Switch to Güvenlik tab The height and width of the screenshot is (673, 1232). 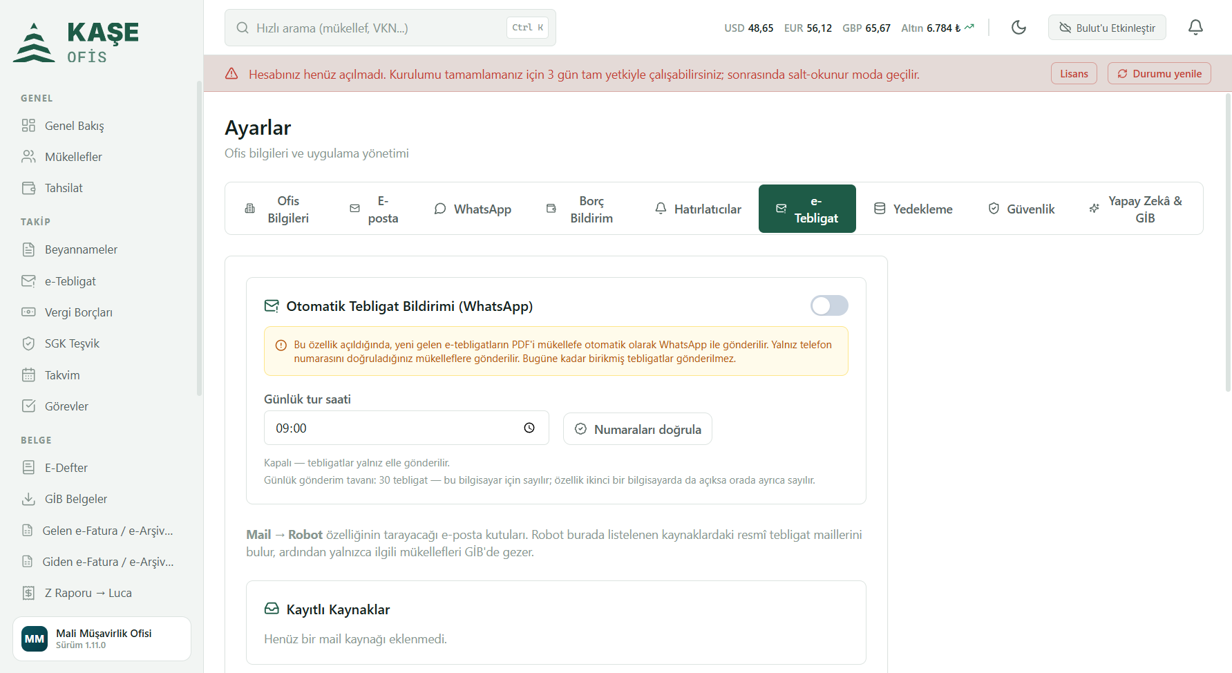click(1021, 209)
